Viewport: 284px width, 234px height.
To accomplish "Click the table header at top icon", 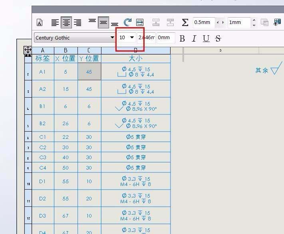I will pos(156,22).
